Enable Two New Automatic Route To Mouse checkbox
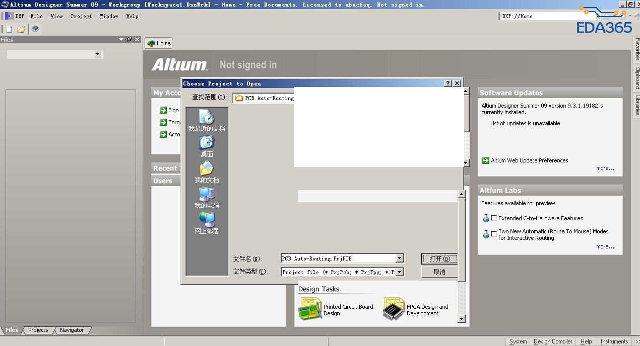Image resolution: width=640 pixels, height=346 pixels. pos(494,234)
